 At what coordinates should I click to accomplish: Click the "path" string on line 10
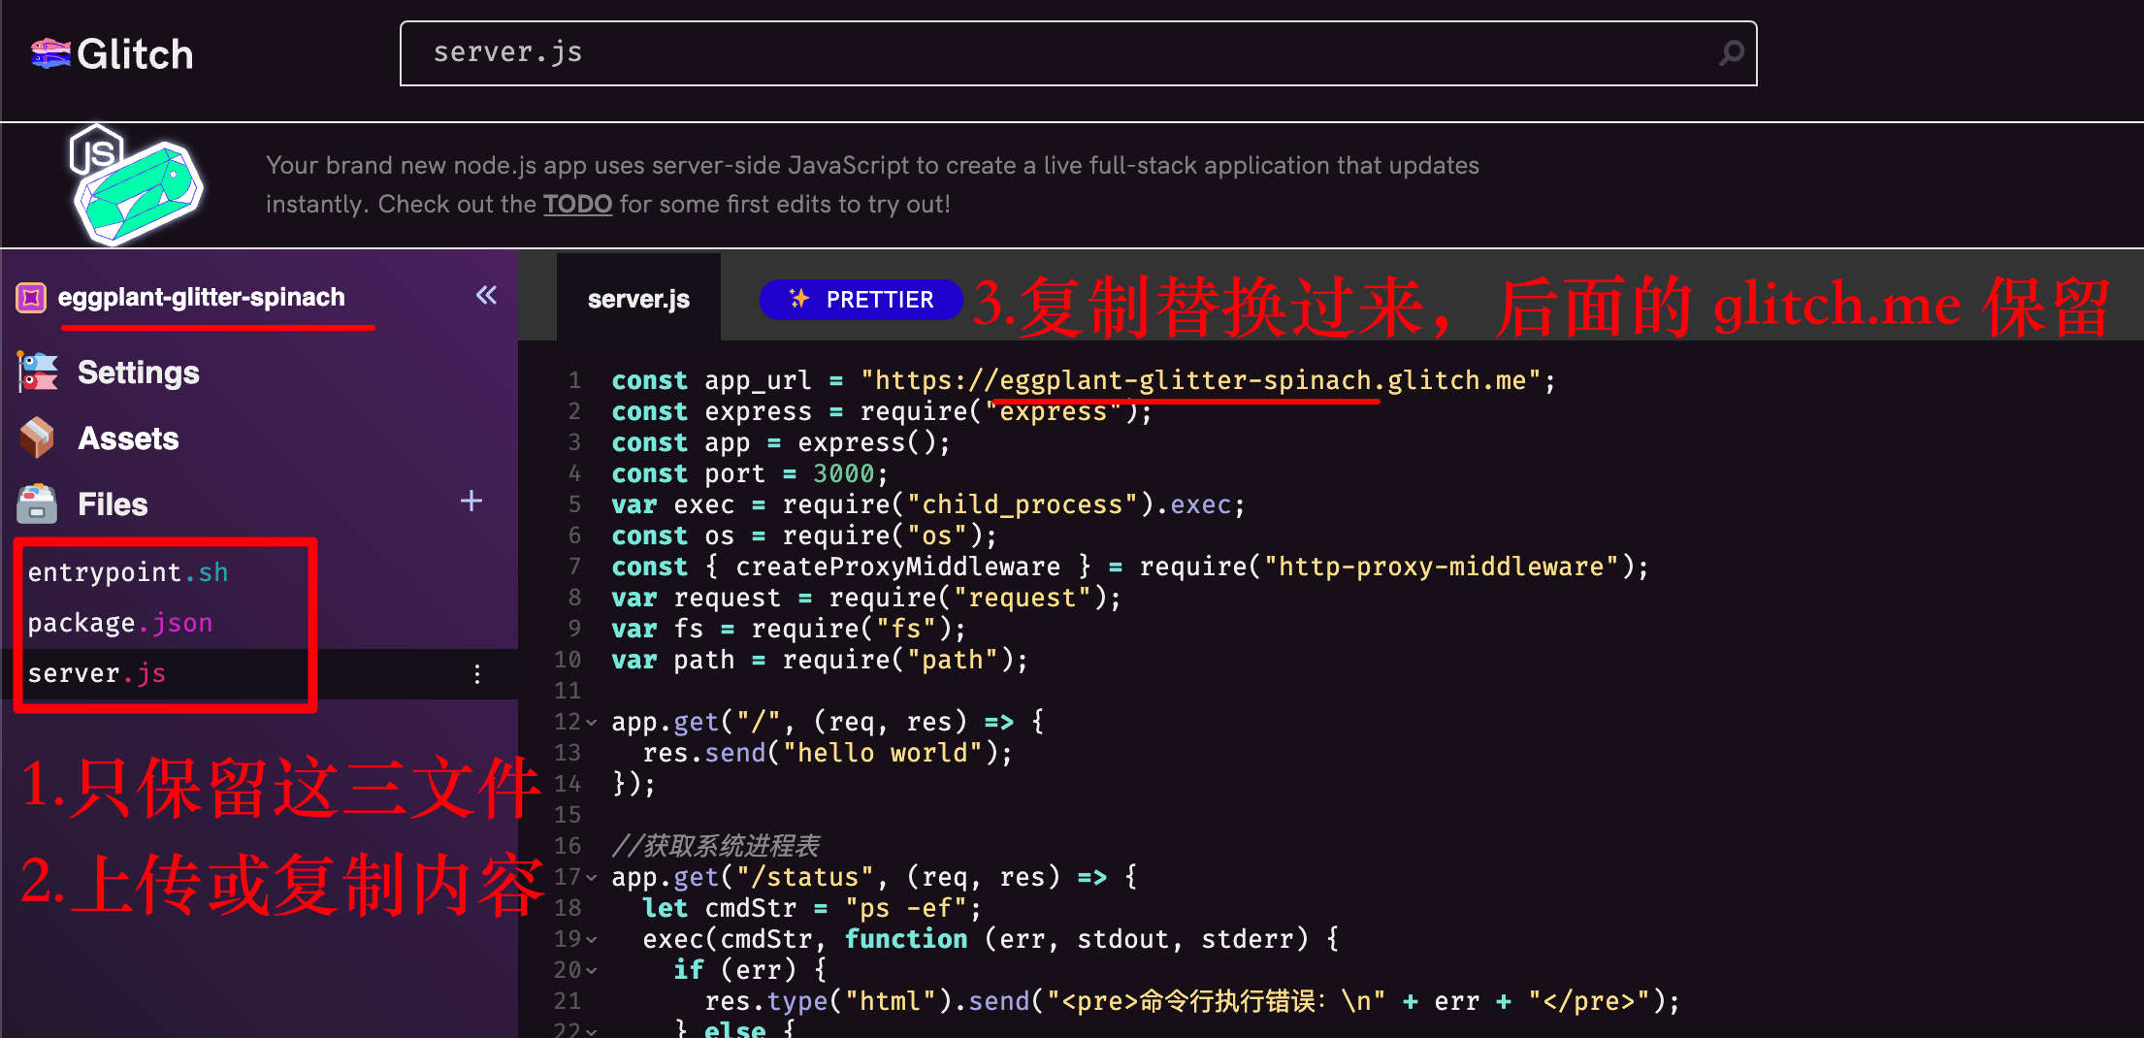click(953, 660)
